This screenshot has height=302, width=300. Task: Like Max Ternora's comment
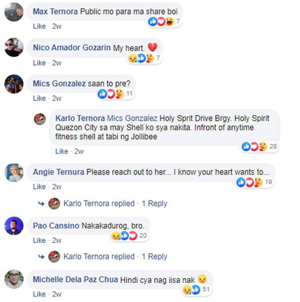[39, 26]
